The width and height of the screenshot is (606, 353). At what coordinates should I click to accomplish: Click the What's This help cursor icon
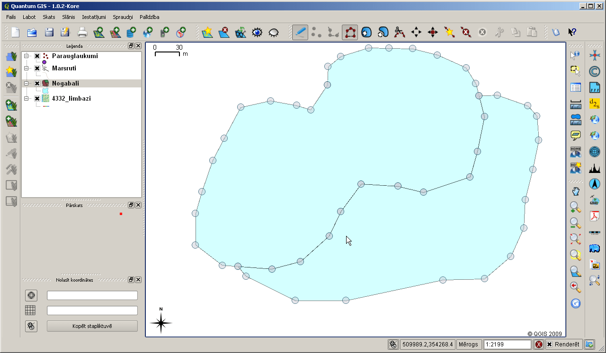coord(572,32)
